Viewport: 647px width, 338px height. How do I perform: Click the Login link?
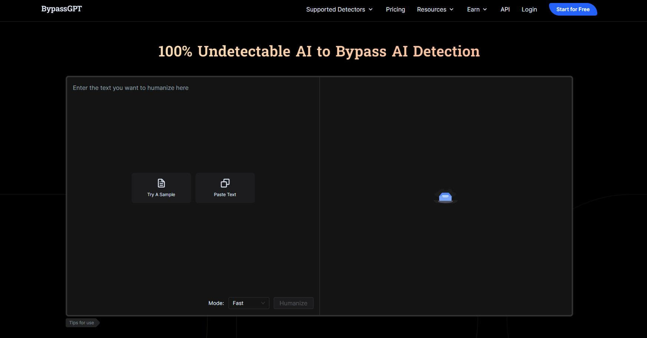(x=529, y=9)
